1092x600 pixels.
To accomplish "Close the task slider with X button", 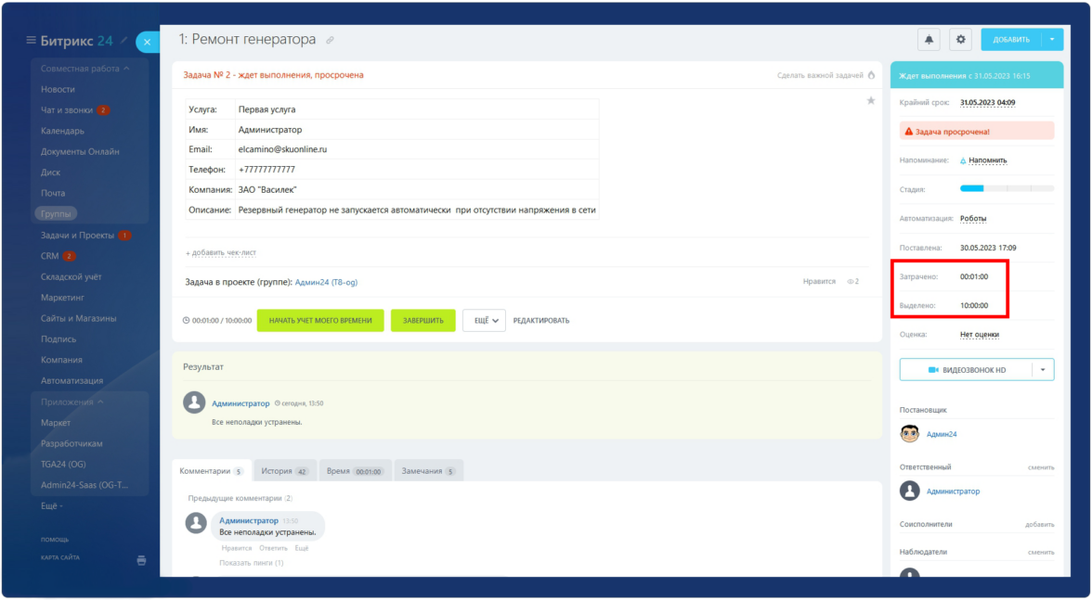I will coord(147,42).
